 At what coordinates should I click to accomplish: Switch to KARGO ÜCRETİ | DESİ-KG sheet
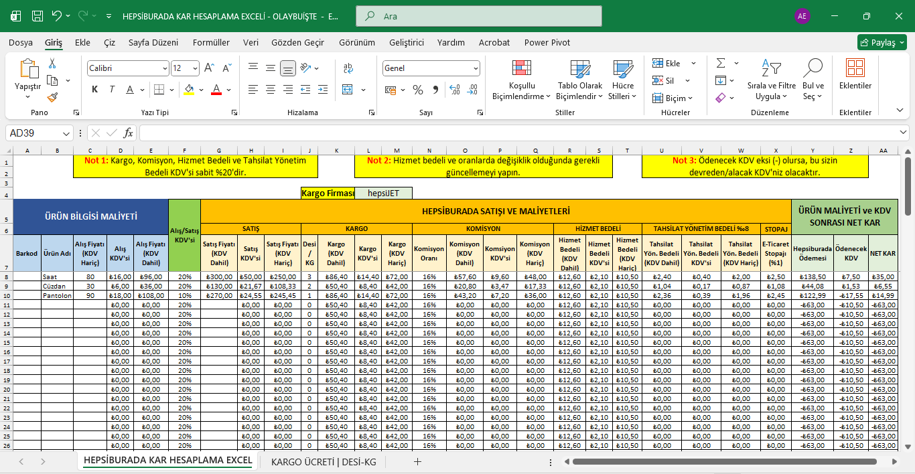tap(324, 461)
